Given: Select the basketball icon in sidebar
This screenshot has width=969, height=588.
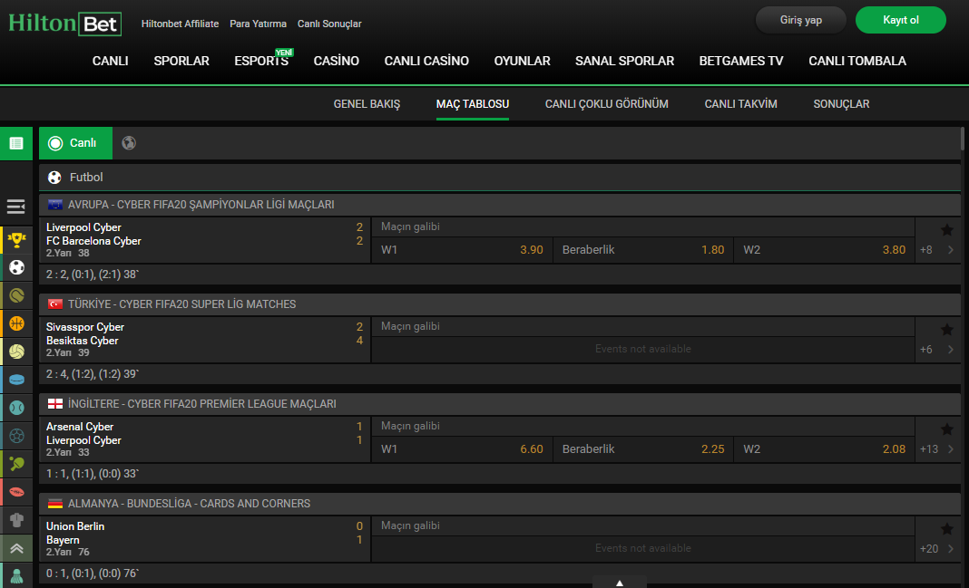Looking at the screenshot, I should click(x=16, y=323).
